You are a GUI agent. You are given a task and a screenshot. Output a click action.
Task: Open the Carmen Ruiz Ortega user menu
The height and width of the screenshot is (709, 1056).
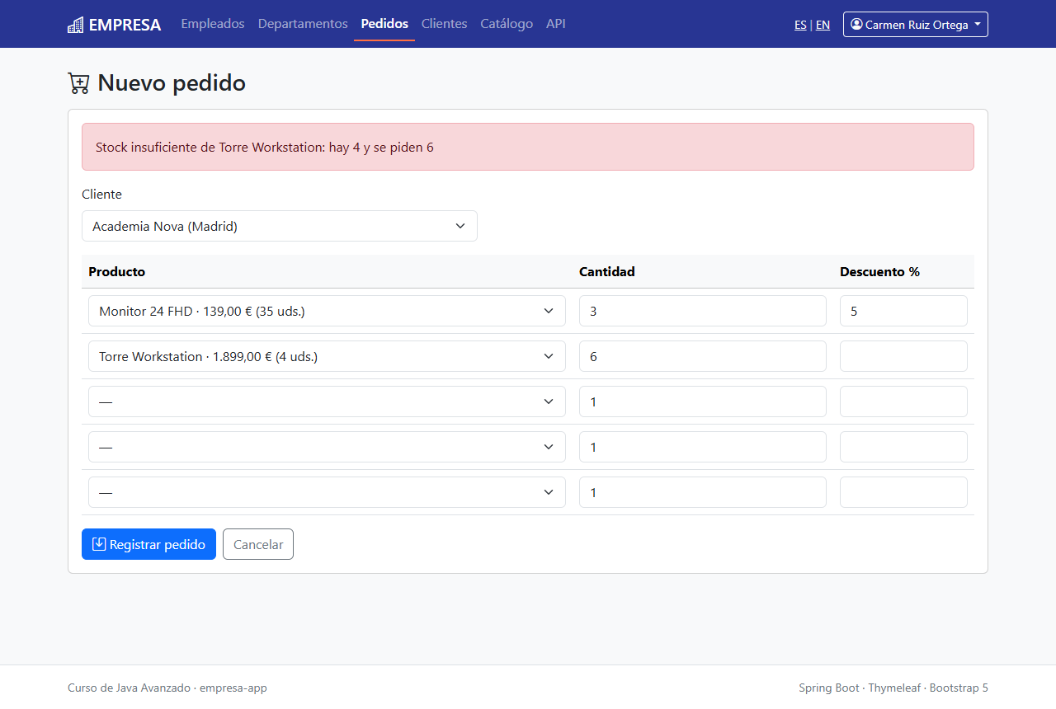(x=915, y=25)
